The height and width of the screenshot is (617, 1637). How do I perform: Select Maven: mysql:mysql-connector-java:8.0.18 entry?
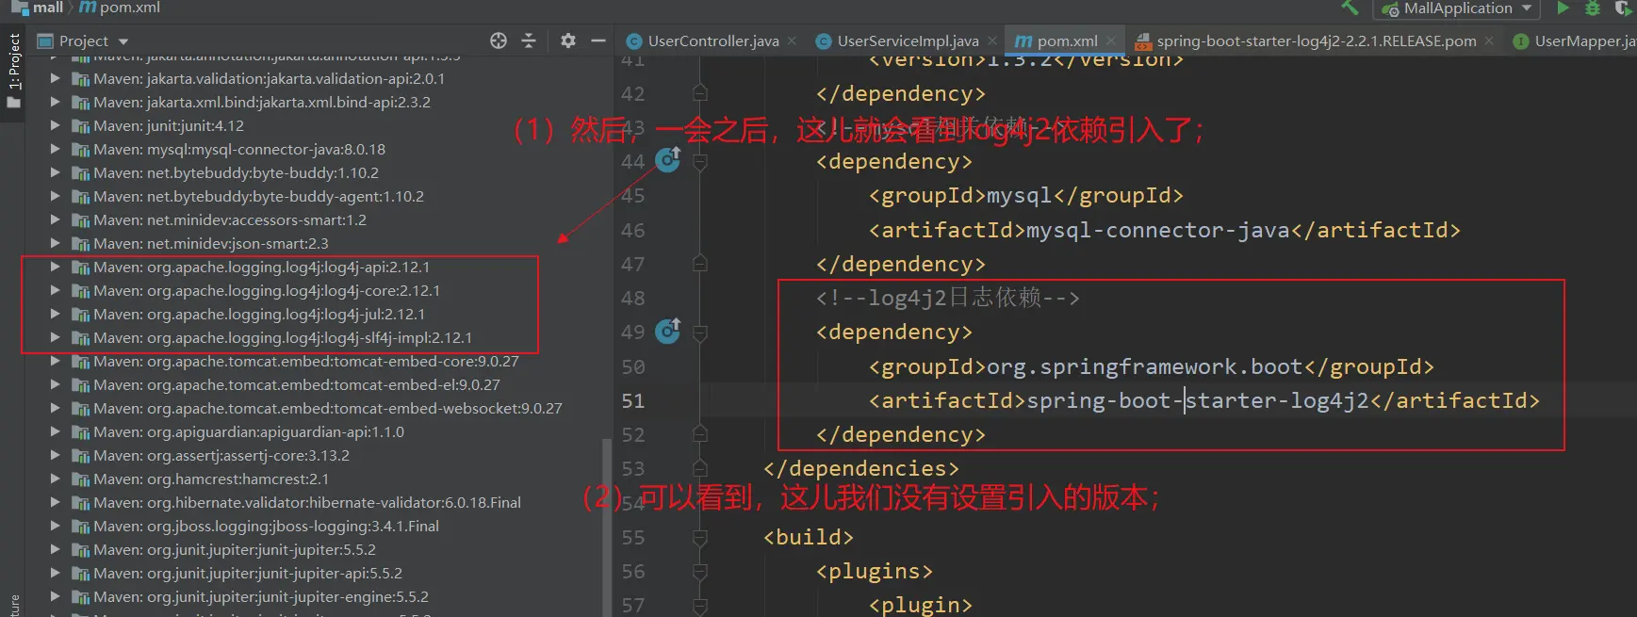point(239,149)
